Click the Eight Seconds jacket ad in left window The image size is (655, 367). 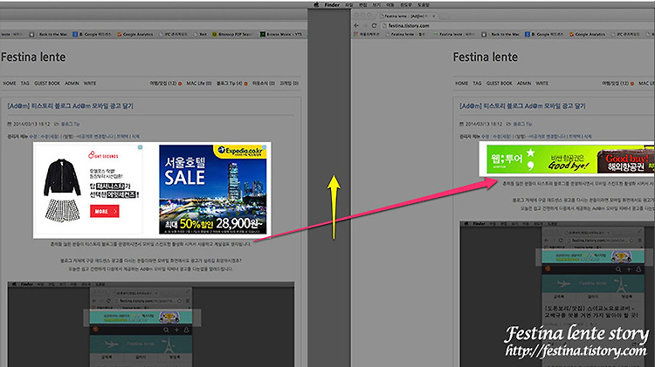[x=89, y=189]
